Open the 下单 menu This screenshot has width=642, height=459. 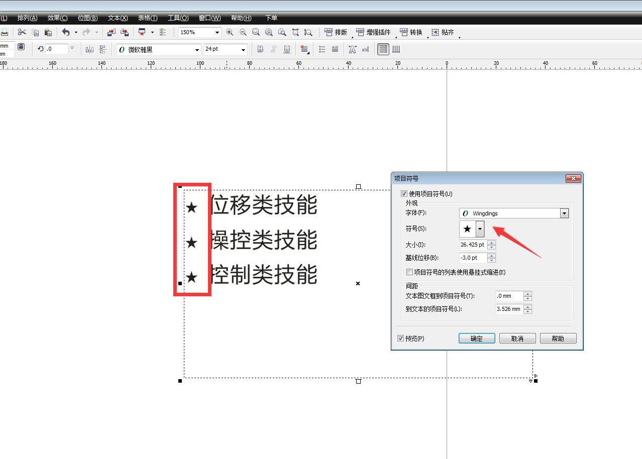[271, 18]
